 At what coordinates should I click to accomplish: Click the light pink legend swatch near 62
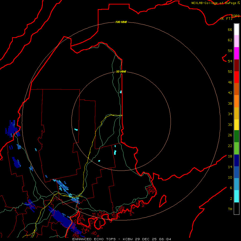[236, 41]
